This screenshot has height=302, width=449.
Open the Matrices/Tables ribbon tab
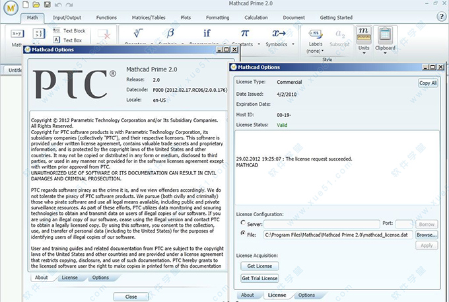coord(149,18)
